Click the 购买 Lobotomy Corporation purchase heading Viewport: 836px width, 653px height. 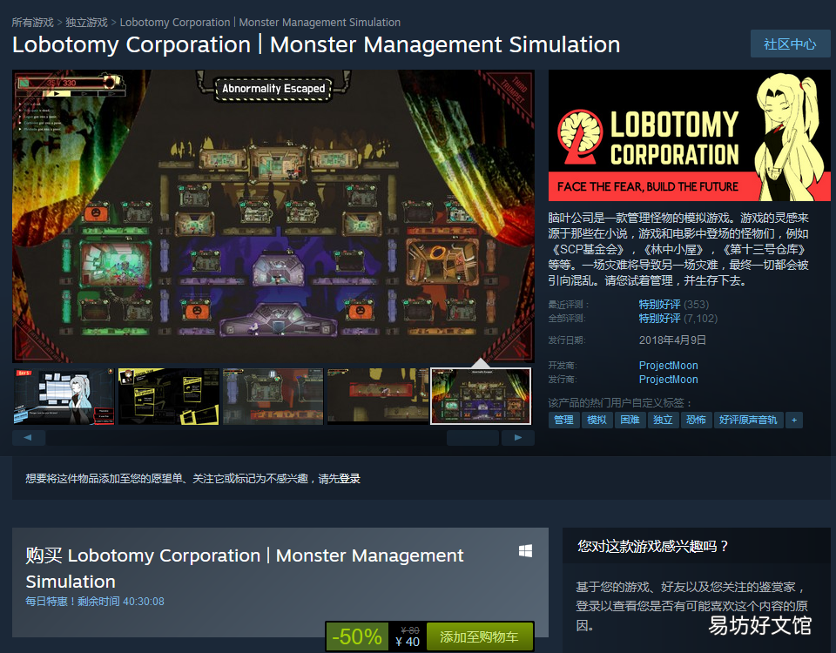(244, 569)
